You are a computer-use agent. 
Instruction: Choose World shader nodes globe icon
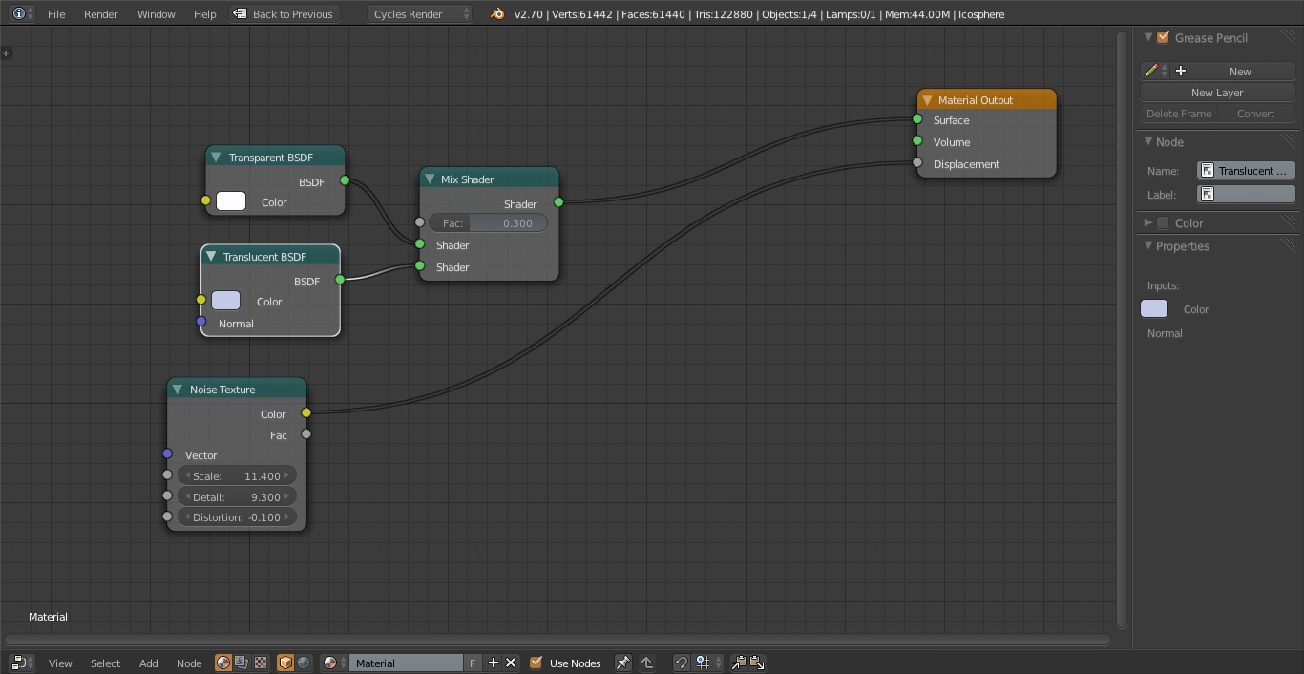(304, 663)
